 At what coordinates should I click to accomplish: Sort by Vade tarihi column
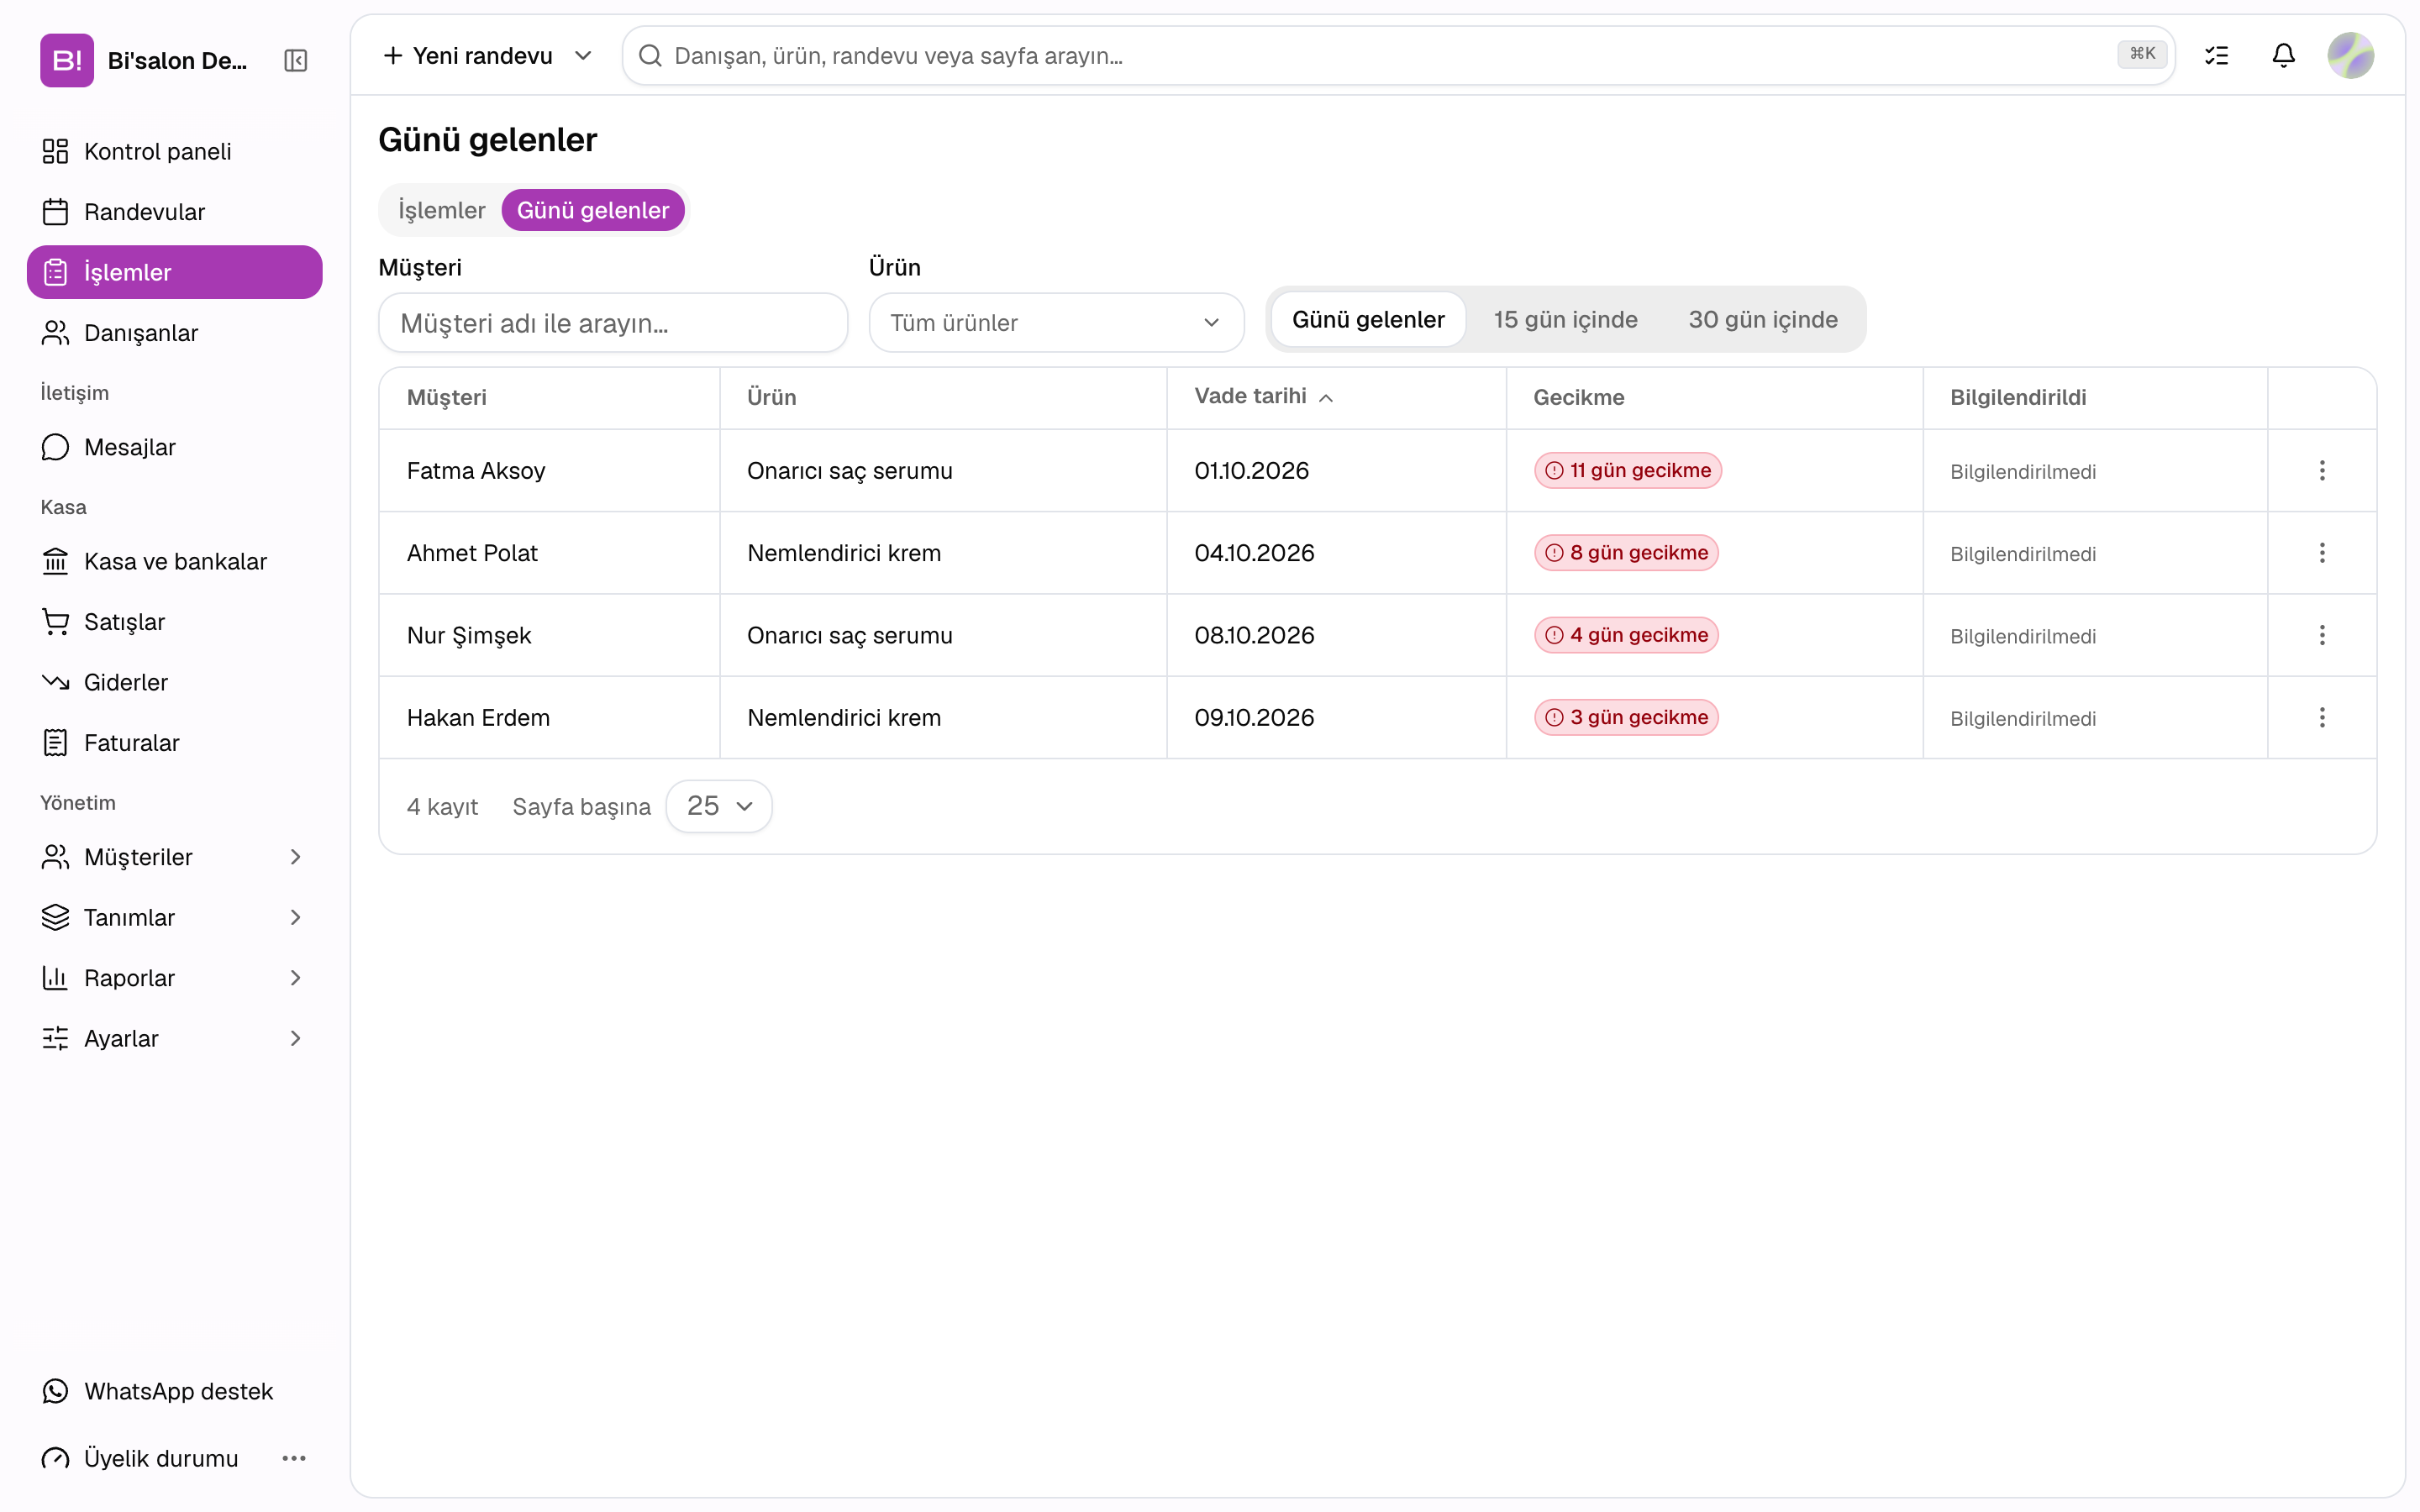pyautogui.click(x=1264, y=397)
